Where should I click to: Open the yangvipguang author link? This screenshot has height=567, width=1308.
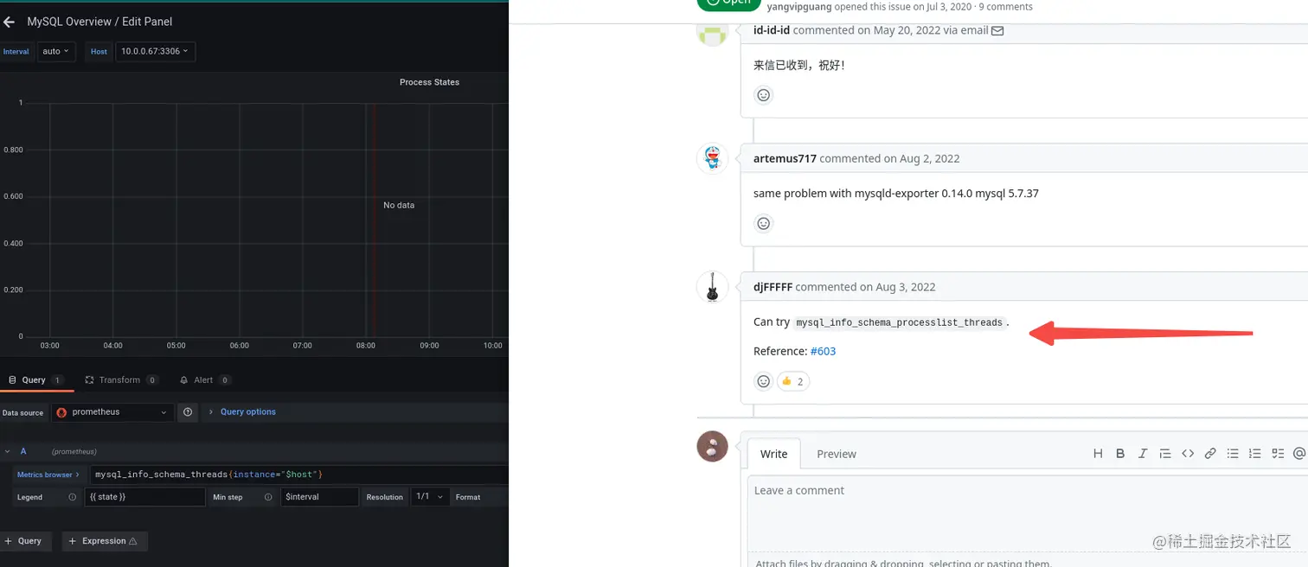point(798,6)
